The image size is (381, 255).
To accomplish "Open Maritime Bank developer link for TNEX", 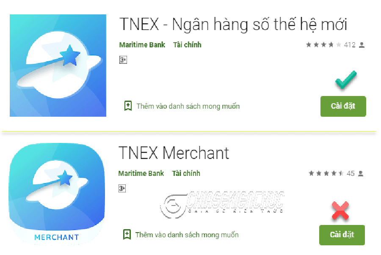I will click(142, 45).
